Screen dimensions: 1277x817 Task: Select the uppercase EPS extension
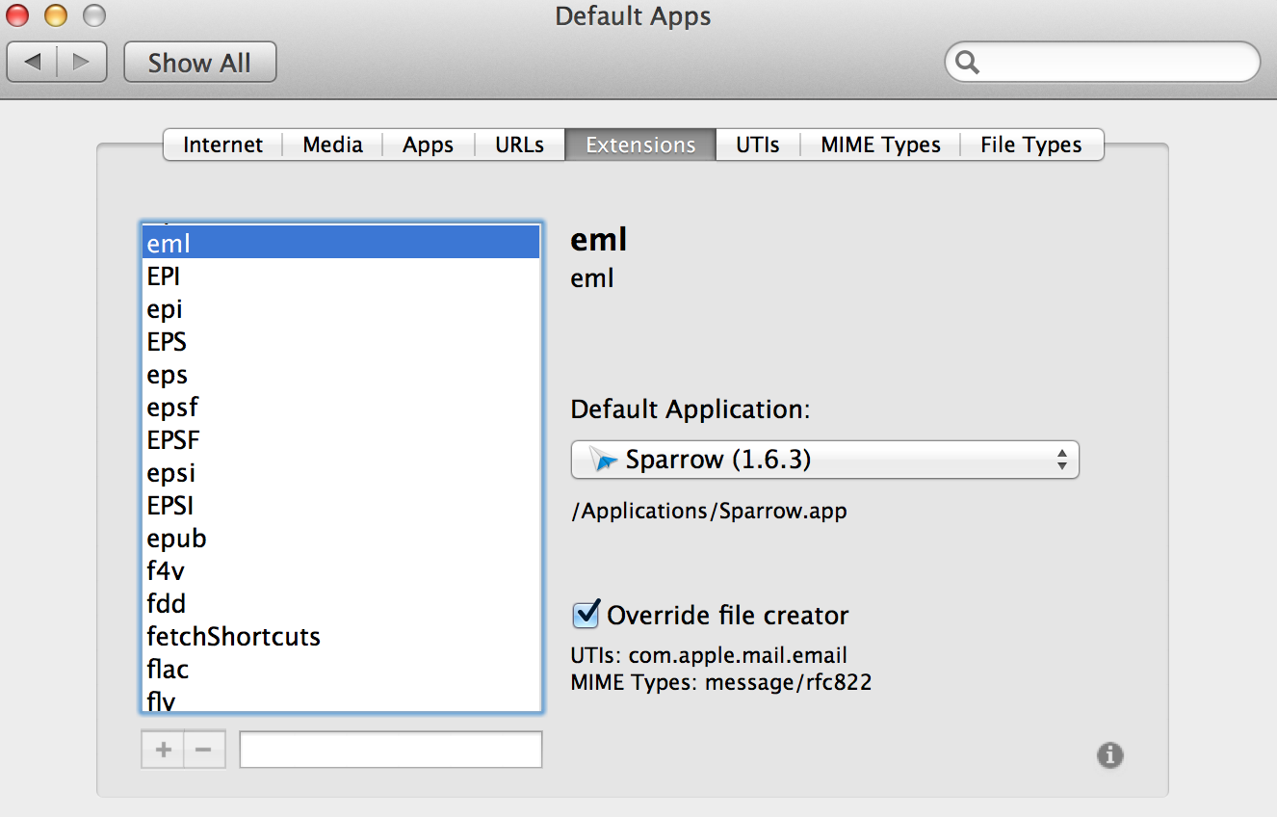click(342, 342)
